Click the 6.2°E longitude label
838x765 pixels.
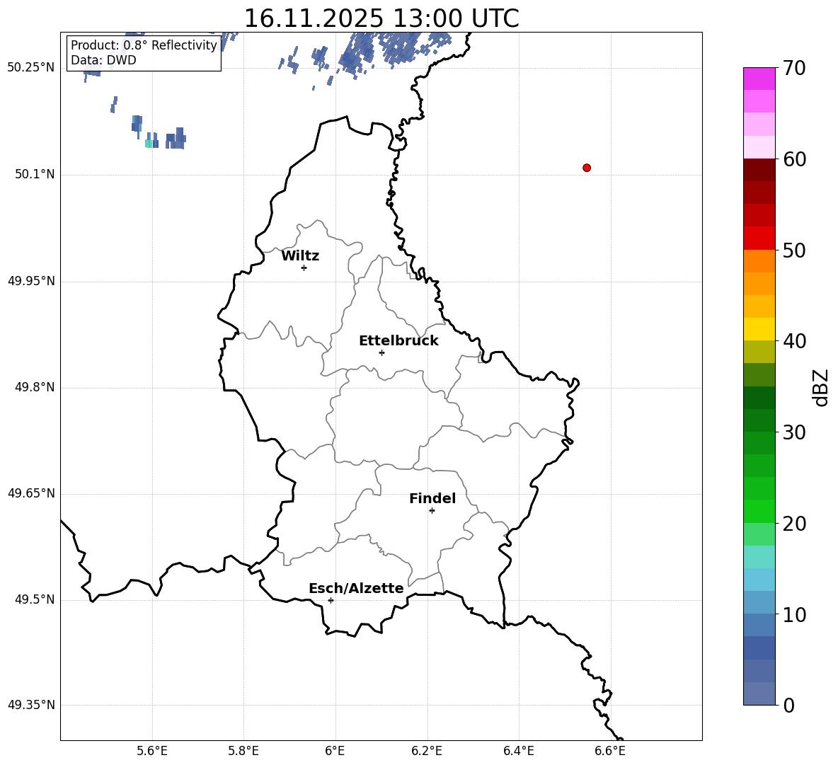pyautogui.click(x=427, y=751)
